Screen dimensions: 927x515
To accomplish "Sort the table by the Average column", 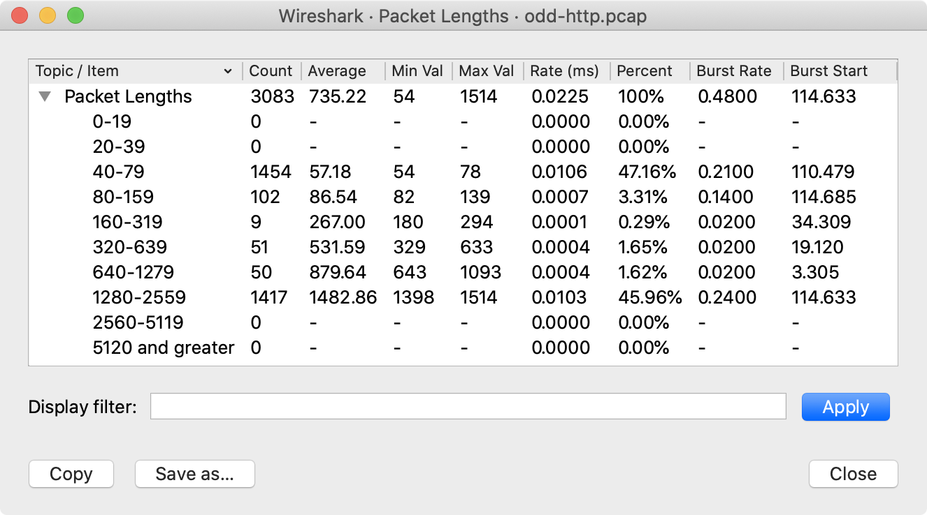I will (x=338, y=70).
